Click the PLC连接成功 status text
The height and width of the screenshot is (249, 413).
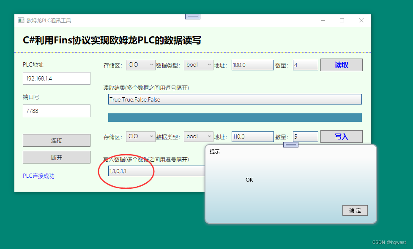pyautogui.click(x=39, y=176)
